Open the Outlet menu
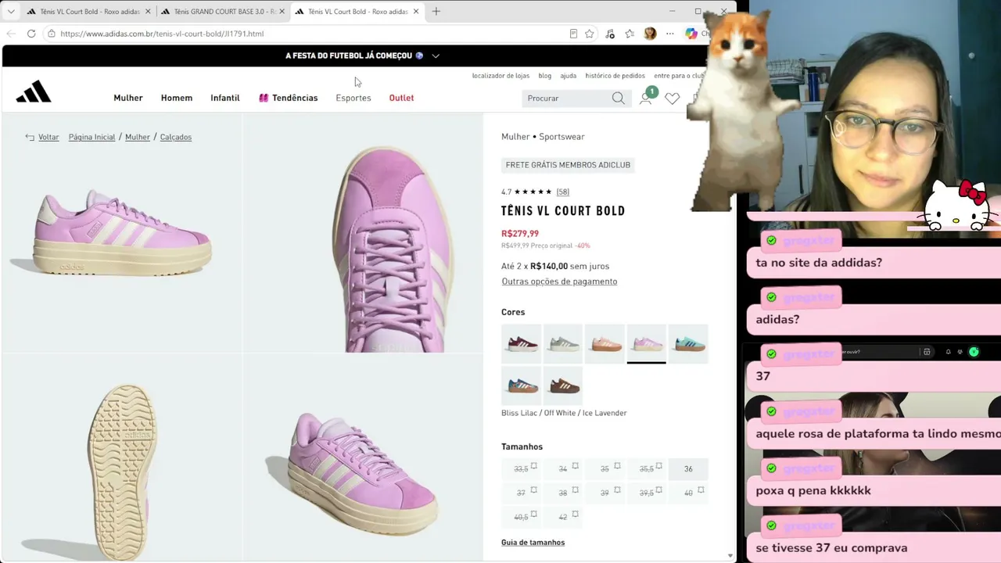Image resolution: width=1001 pixels, height=563 pixels. 401,98
